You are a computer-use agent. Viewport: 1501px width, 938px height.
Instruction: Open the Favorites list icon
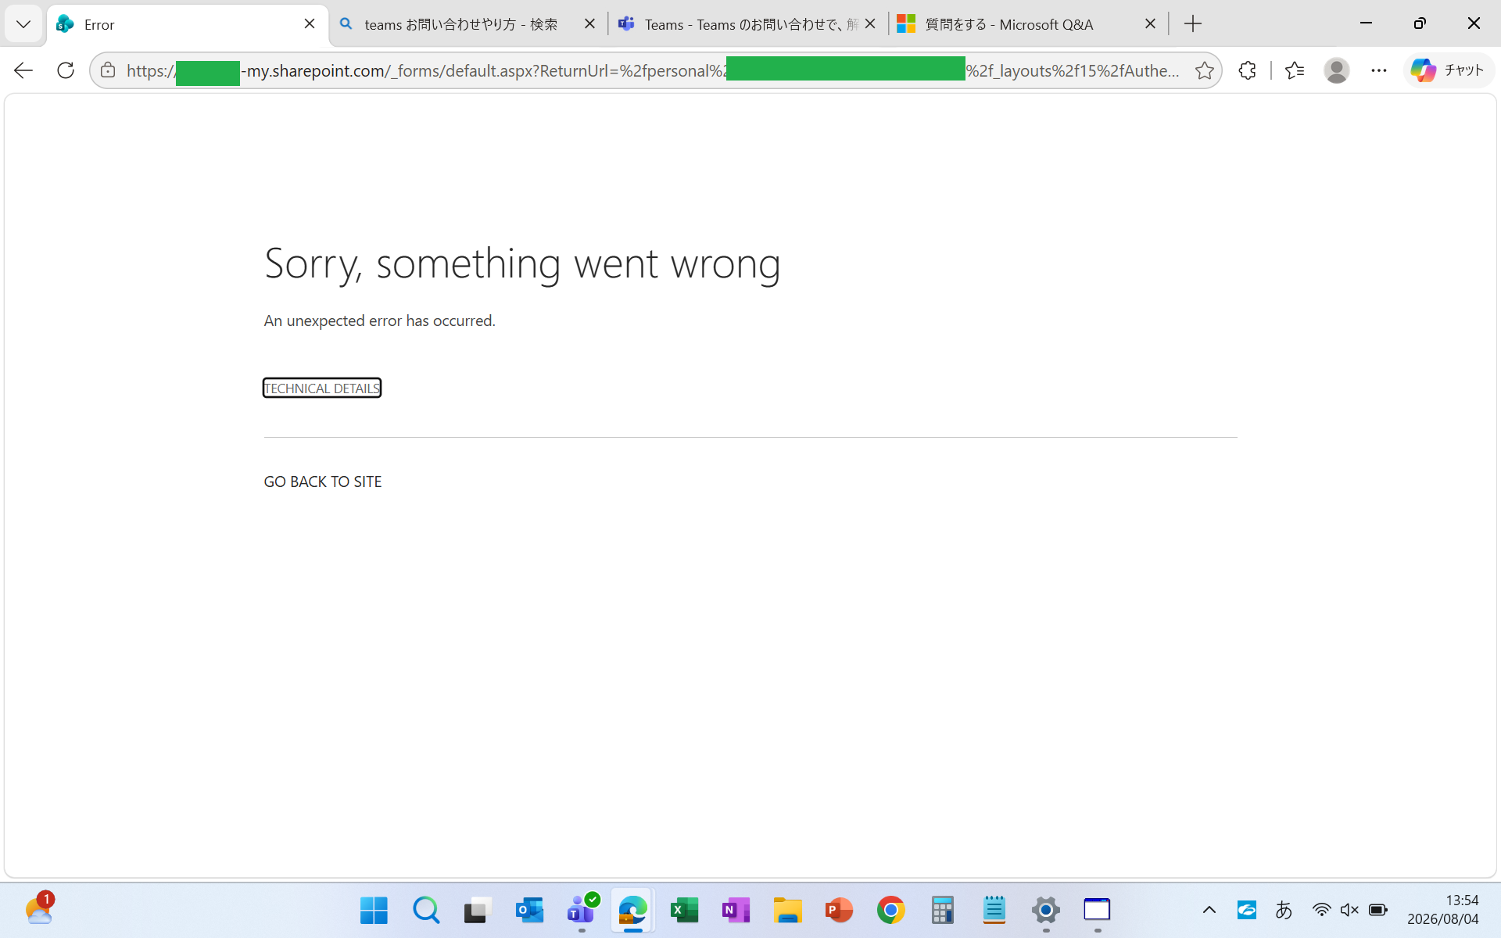[1295, 70]
